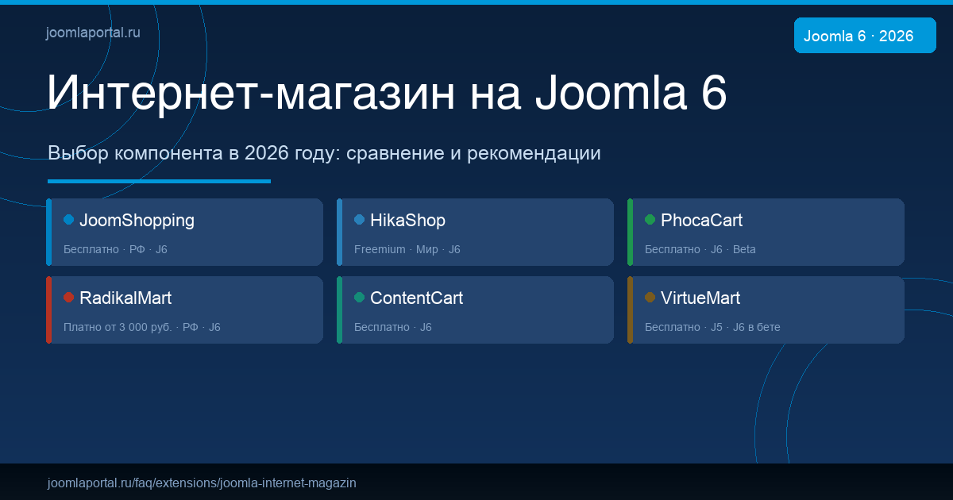Click the headline Интернет-магазин на Joomla 6
The image size is (953, 500).
pos(387,94)
